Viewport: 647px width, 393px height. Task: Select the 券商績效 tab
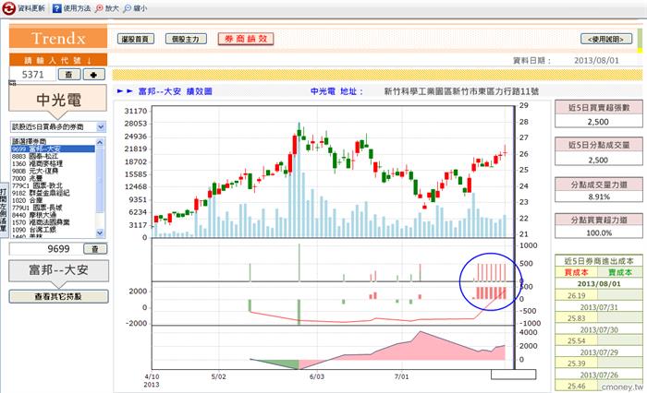click(x=246, y=39)
